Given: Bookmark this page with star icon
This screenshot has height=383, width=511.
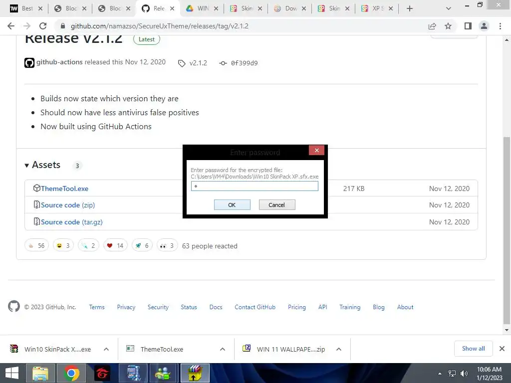Looking at the screenshot, I should click(448, 26).
